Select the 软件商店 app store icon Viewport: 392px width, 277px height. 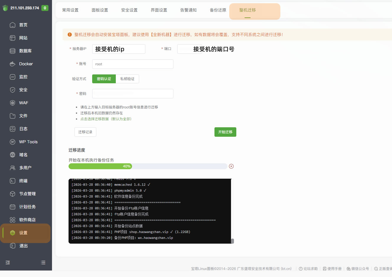click(x=12, y=220)
